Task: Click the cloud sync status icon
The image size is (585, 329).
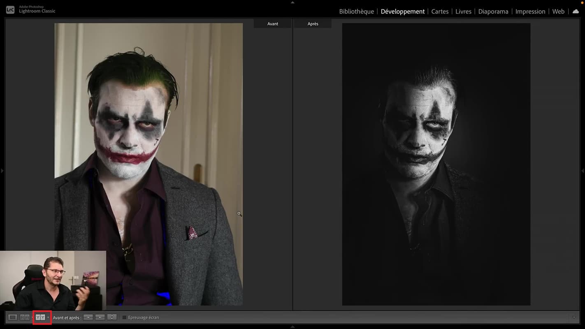Action: tap(576, 12)
